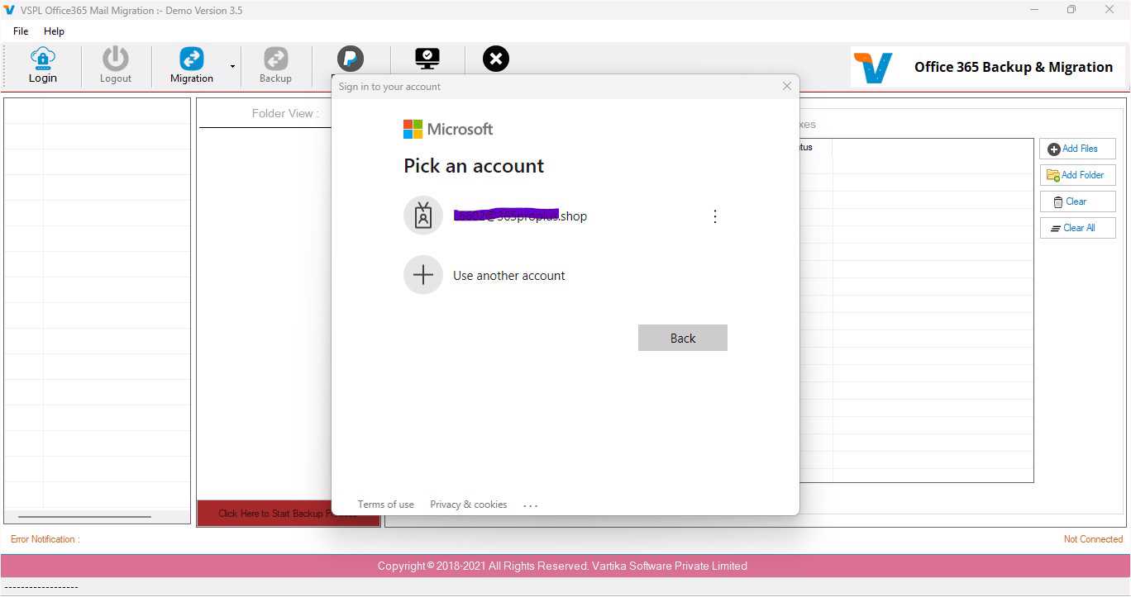Click the Error Notification label
1131x597 pixels.
[x=45, y=539]
